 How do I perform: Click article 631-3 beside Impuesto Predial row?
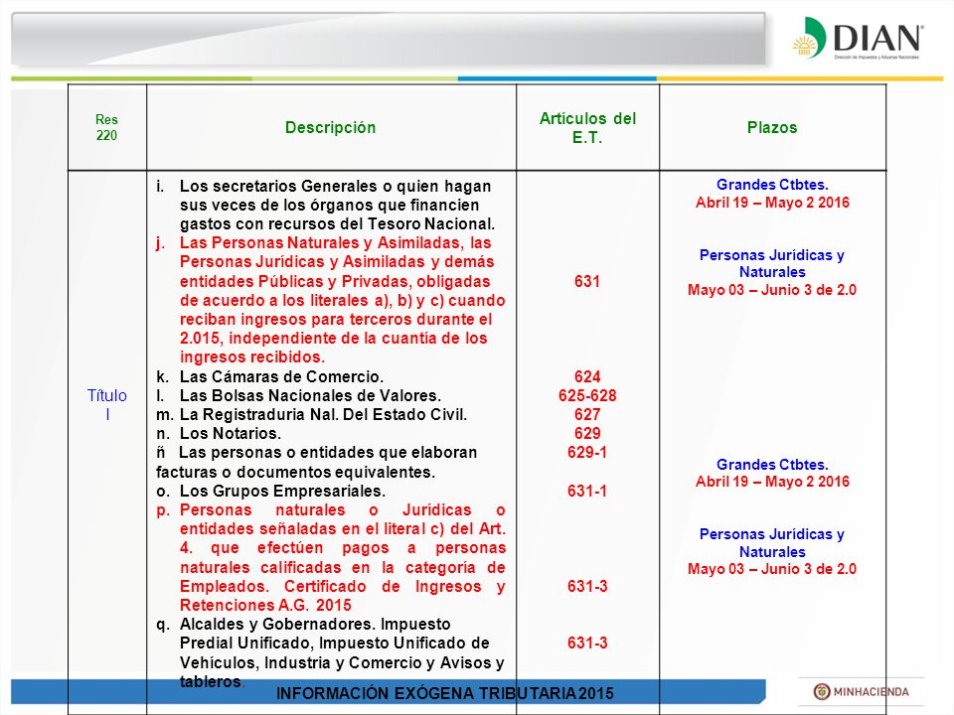[587, 643]
